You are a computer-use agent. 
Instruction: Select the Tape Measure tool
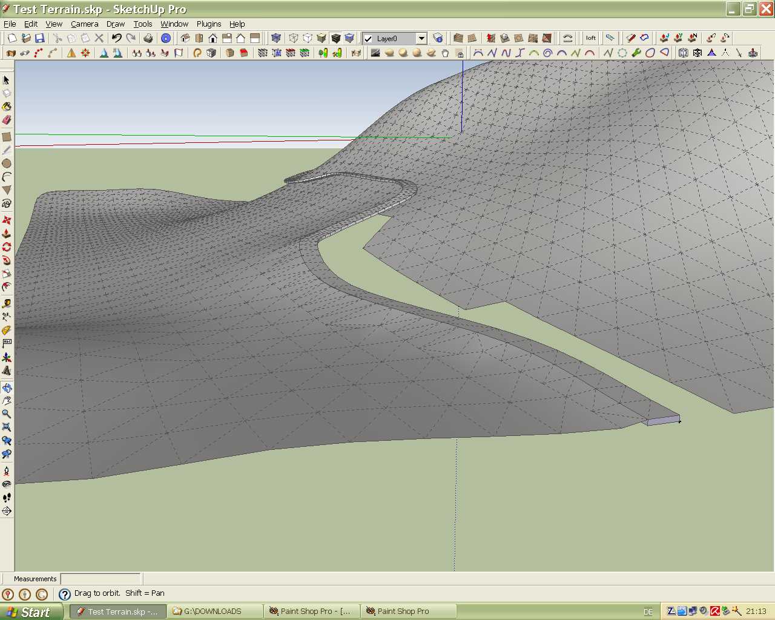tap(7, 303)
